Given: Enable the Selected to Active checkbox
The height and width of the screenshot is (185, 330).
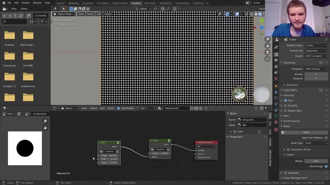Looking at the screenshot, I should click(288, 149).
